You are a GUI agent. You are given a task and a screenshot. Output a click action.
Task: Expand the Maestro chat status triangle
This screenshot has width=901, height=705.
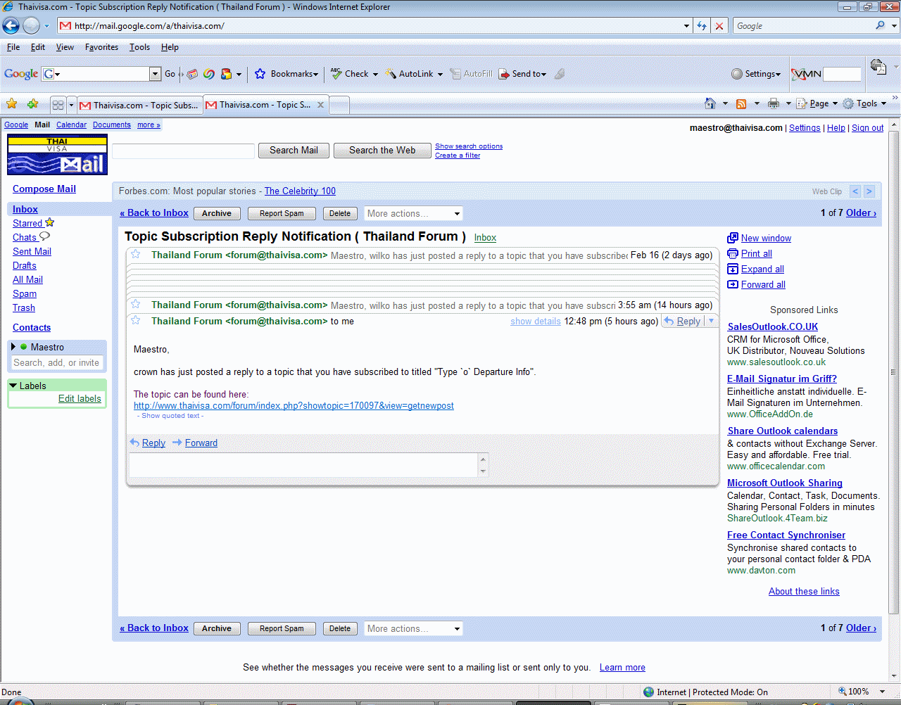click(13, 347)
